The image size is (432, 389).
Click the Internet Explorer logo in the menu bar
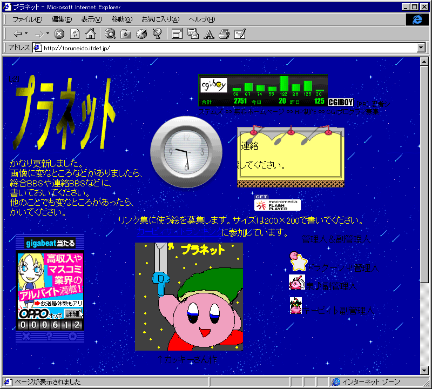tap(417, 19)
